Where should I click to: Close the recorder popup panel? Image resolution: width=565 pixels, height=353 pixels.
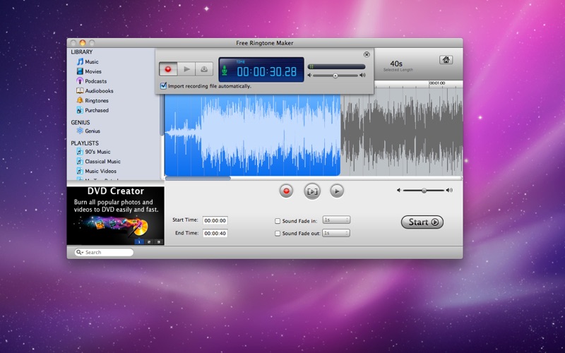367,54
